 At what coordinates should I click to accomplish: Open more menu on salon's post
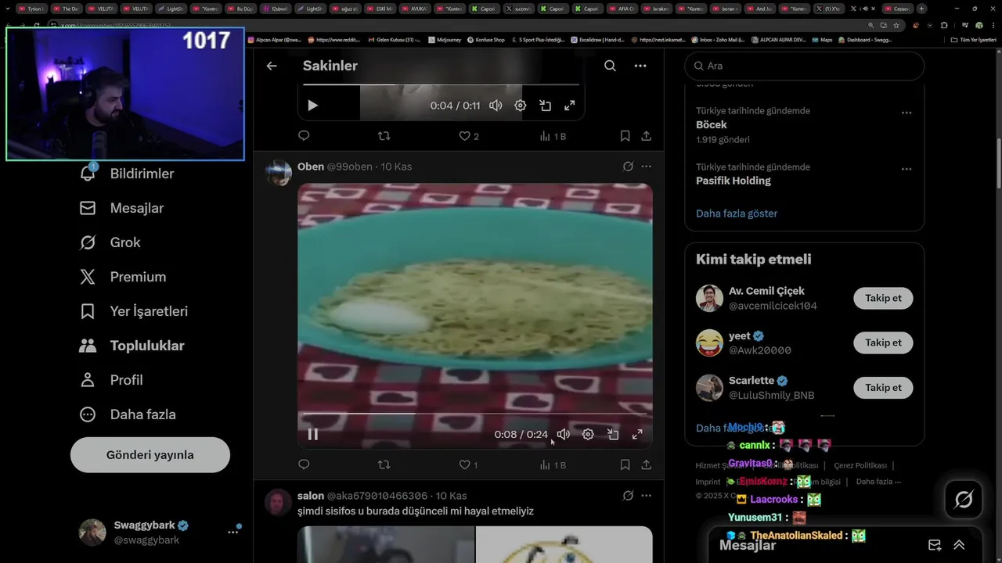coord(647,496)
